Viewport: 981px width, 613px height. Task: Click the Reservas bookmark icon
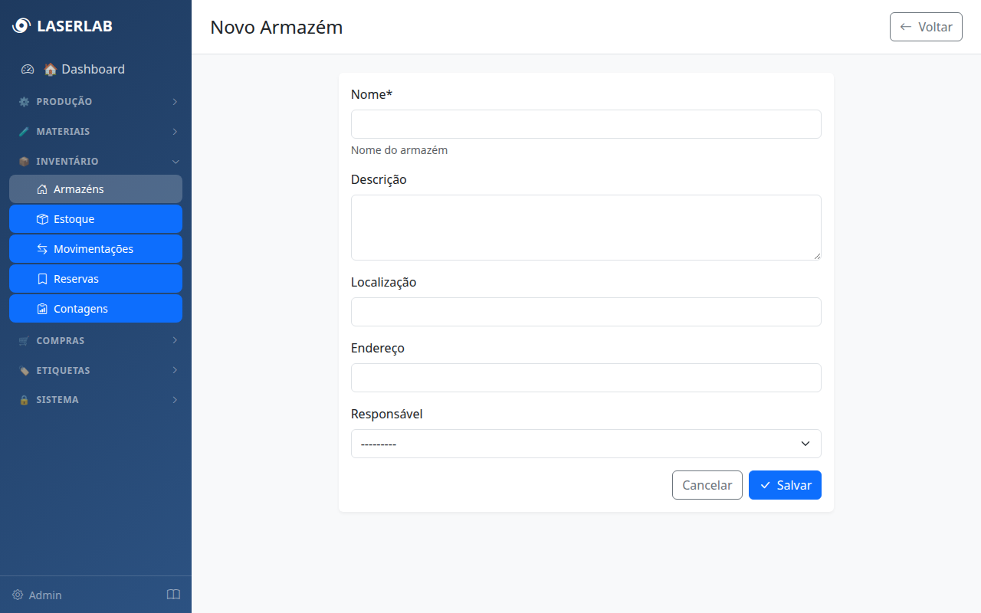click(x=42, y=279)
